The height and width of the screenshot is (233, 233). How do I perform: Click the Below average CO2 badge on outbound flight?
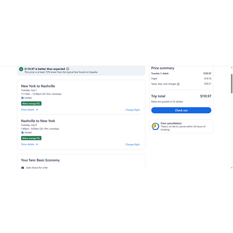pos(31,104)
